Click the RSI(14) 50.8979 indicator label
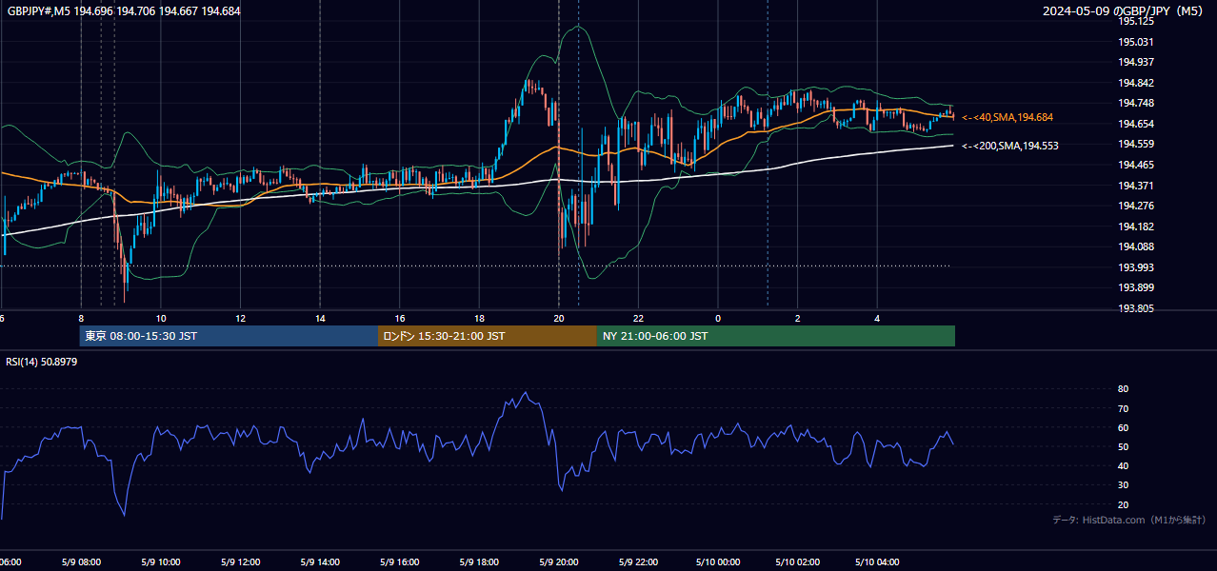 coord(42,362)
